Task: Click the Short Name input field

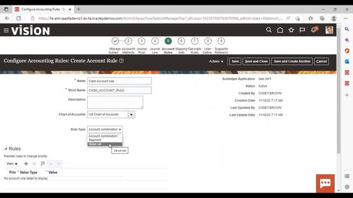Action: pyautogui.click(x=119, y=90)
